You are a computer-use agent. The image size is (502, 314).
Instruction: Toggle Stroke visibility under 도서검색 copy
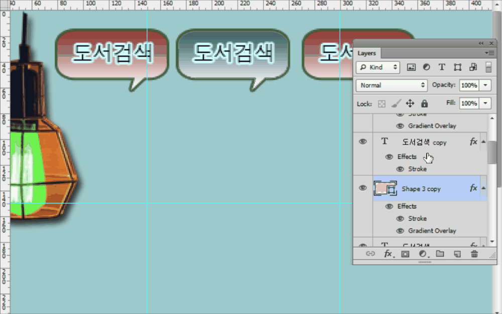400,169
